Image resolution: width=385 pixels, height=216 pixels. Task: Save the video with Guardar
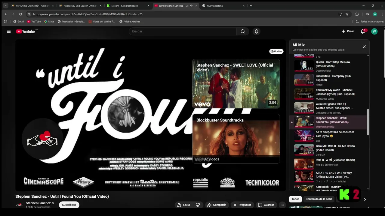tap(266, 205)
